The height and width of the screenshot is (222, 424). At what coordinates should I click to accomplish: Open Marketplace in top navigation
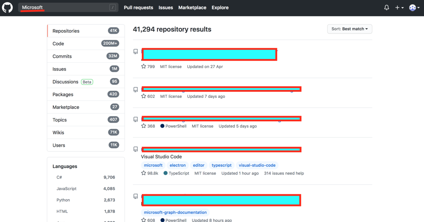[x=192, y=7]
